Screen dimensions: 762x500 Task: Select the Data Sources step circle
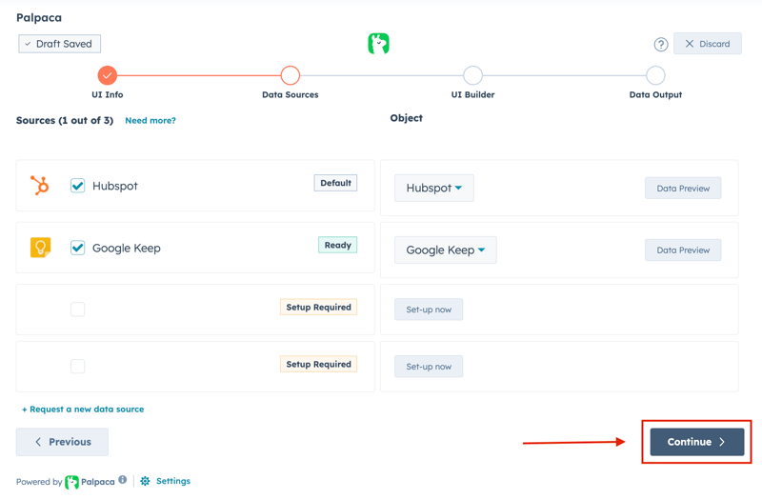pyautogui.click(x=291, y=75)
